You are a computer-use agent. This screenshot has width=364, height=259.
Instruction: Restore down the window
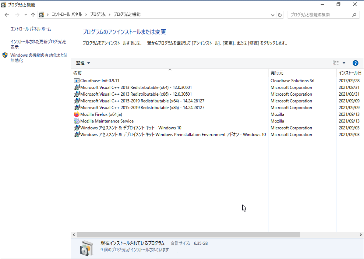(x=339, y=5)
